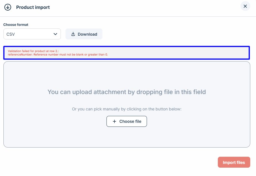Click the 'Or you can pick manually' text
This screenshot has height=176, width=256.
(127, 109)
